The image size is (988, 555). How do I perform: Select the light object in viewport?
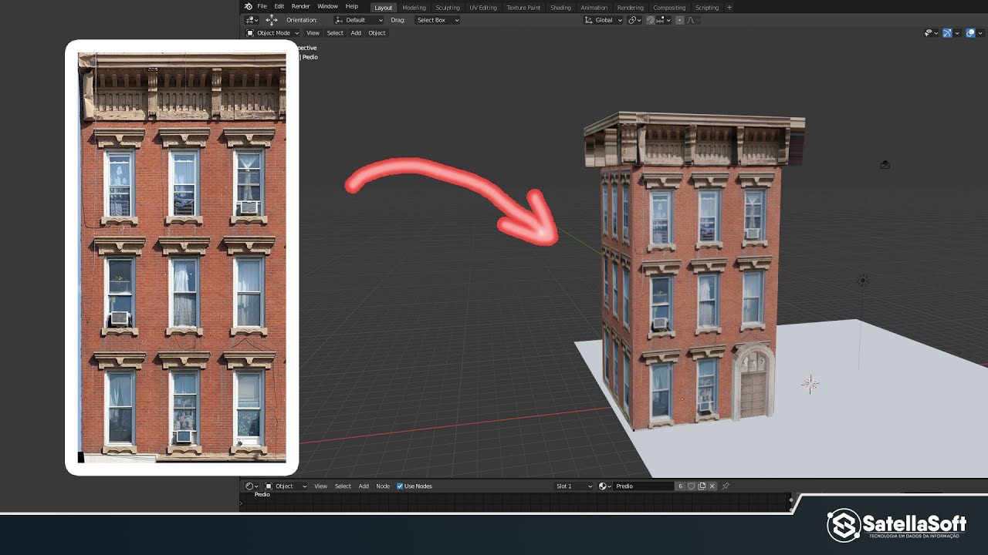pyautogui.click(x=863, y=281)
